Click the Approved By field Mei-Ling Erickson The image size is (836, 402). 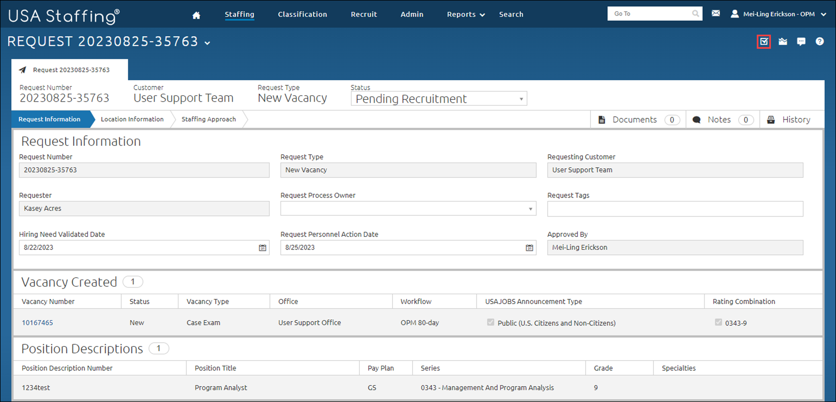point(675,248)
